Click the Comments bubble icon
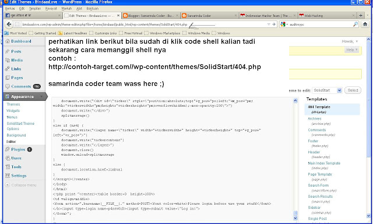Image resolution: width=373 pixels, height=224 pixels. coord(8,86)
